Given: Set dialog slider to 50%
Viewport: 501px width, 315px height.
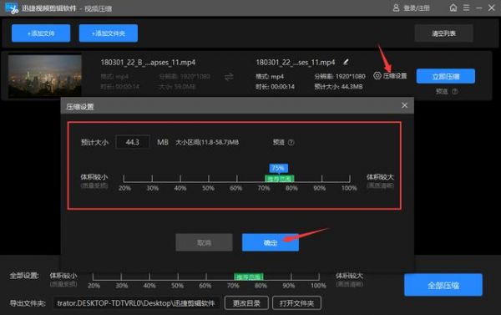Looking at the screenshot, I should pos(209,179).
